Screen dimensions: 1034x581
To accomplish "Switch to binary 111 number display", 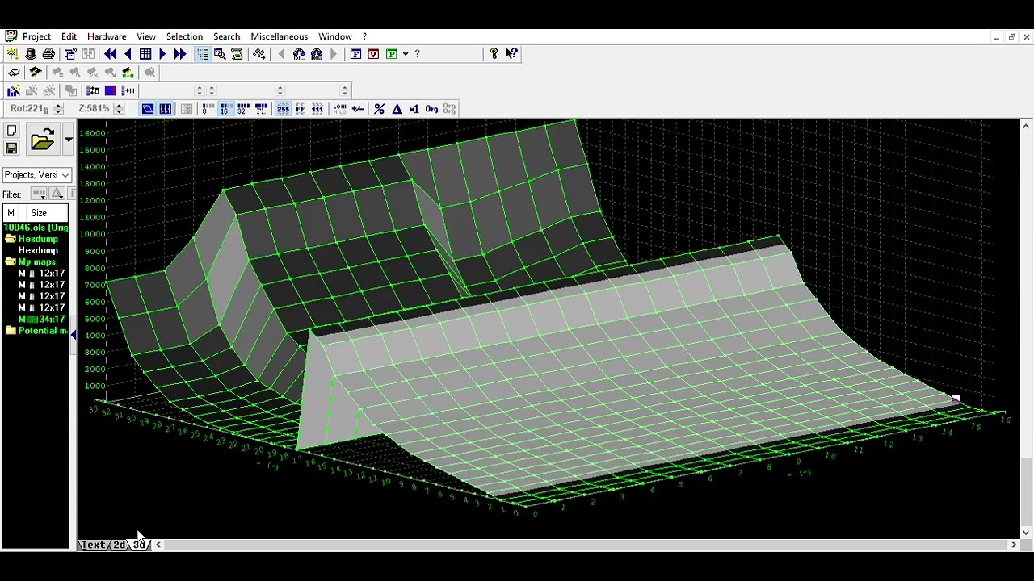I will point(317,109).
